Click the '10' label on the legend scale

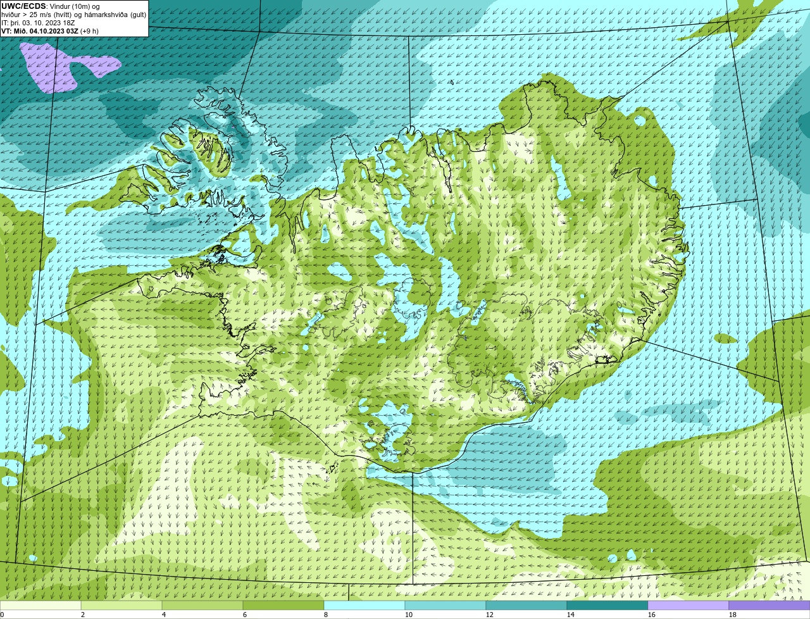[409, 615]
